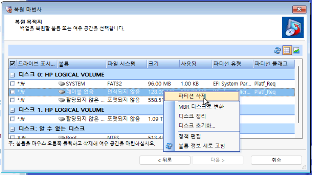This screenshot has width=312, height=175.
Task: Collapse the 디스크 0: HP LOGICAL VOLUME group
Action: click(12, 75)
